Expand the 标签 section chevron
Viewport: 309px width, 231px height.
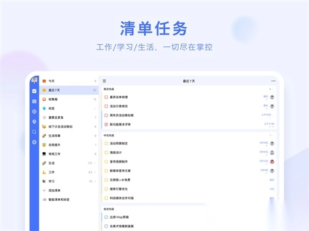click(x=95, y=109)
